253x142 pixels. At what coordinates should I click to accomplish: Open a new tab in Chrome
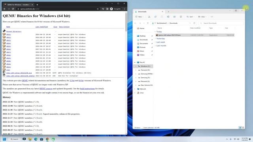(x=37, y=5)
